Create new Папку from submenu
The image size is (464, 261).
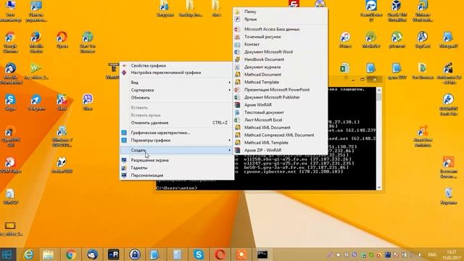281,12
